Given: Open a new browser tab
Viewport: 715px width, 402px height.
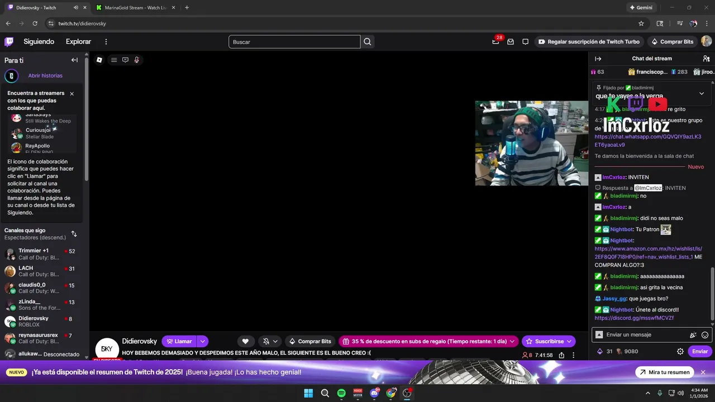Looking at the screenshot, I should coord(187,8).
